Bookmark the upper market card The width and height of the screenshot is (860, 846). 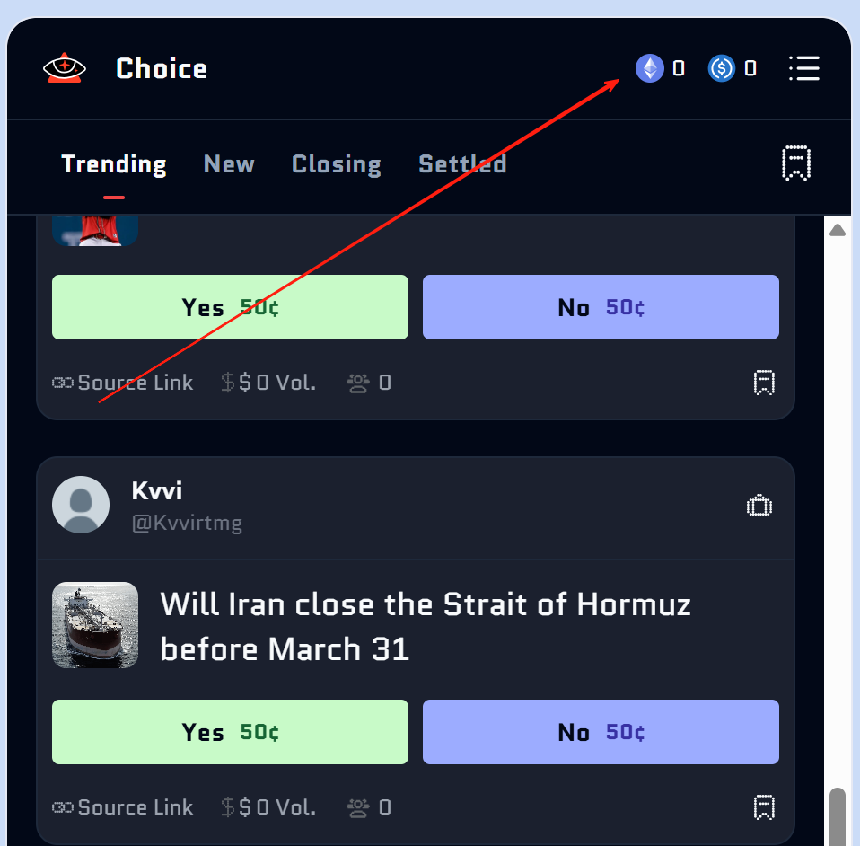click(x=764, y=383)
